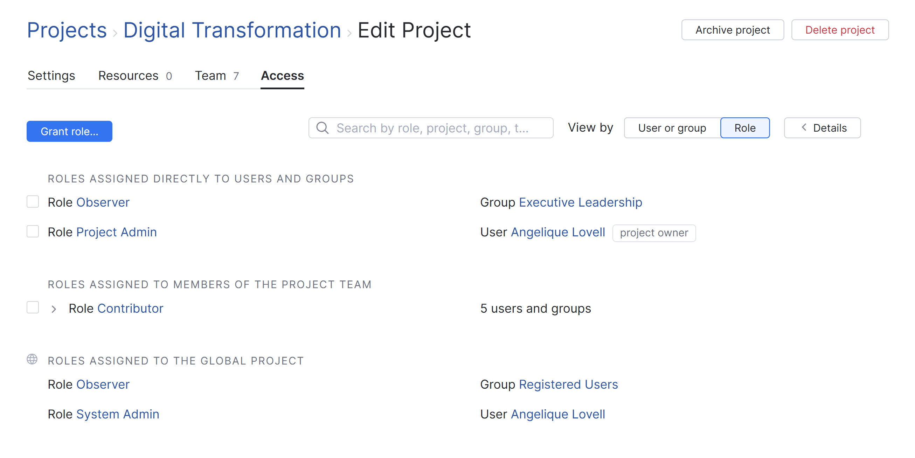Click the search magnifier icon
The height and width of the screenshot is (458, 915).
[x=322, y=127]
